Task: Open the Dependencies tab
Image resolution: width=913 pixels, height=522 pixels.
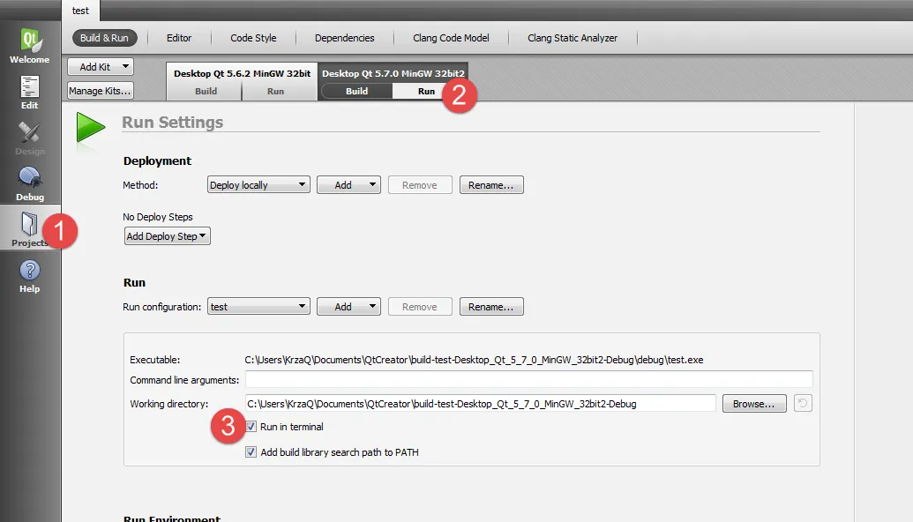Action: 345,38
